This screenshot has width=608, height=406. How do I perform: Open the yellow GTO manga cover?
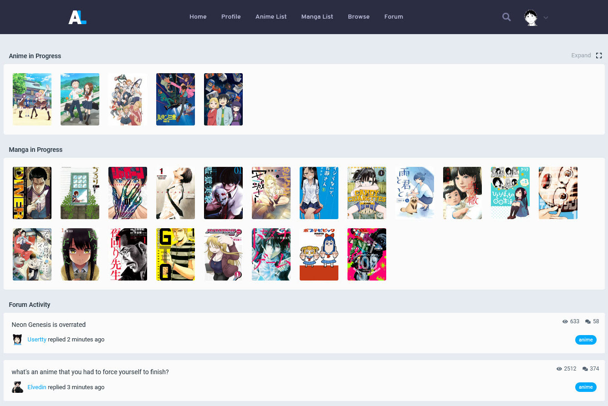click(175, 254)
